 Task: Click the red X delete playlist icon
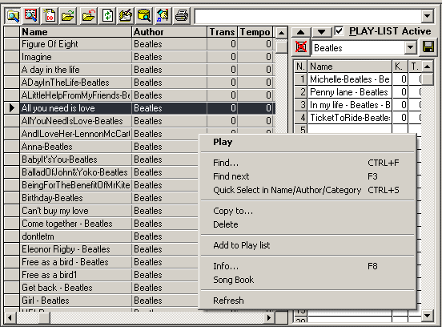coord(301,47)
